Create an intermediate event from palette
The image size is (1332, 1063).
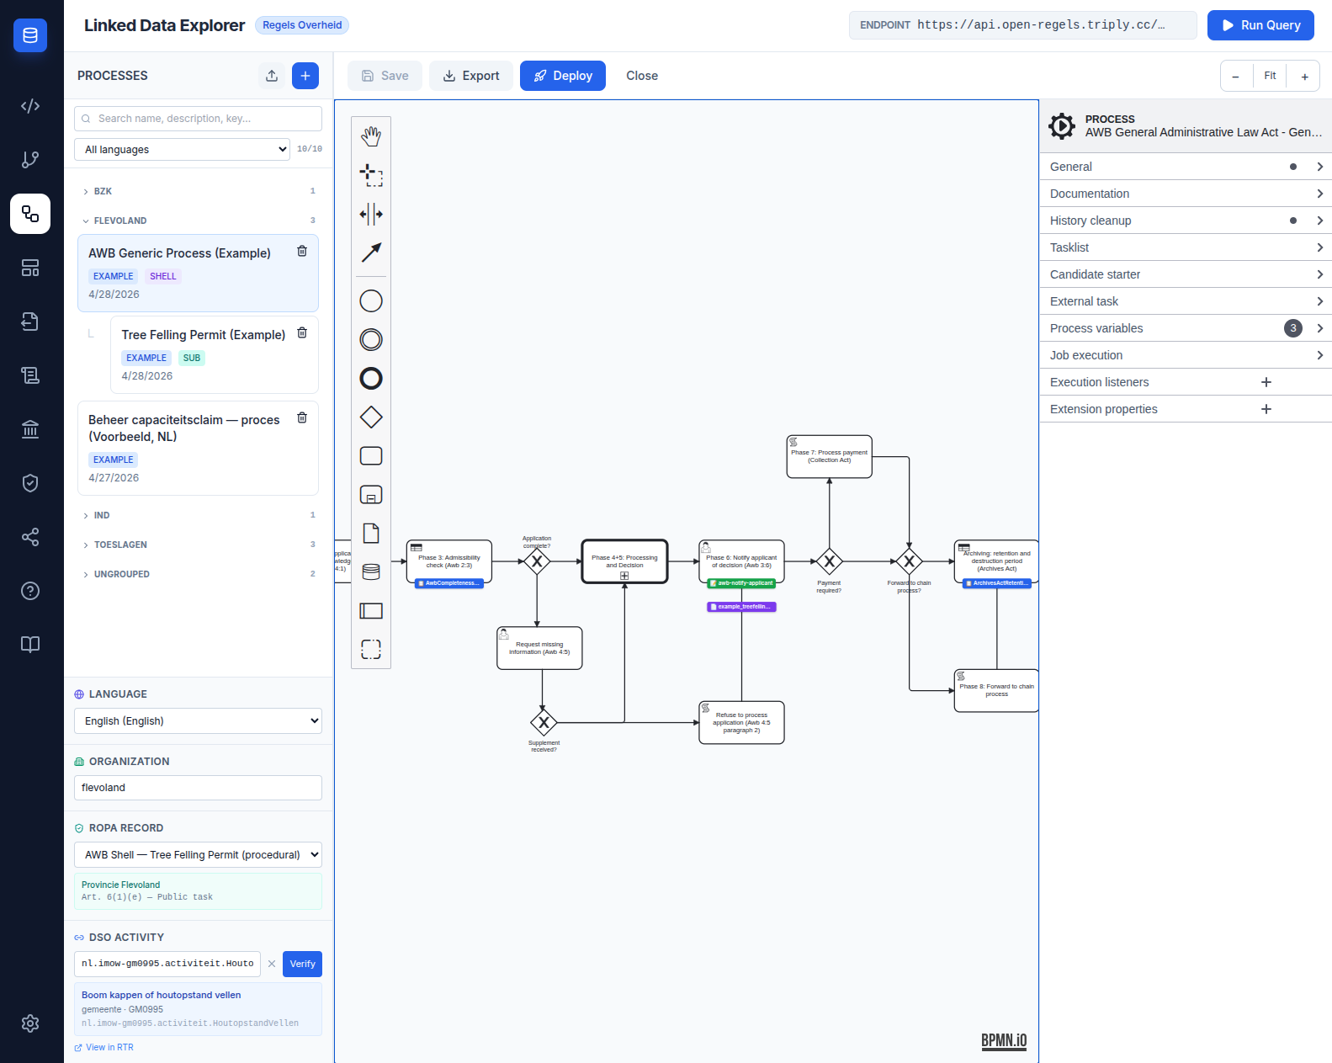point(371,339)
